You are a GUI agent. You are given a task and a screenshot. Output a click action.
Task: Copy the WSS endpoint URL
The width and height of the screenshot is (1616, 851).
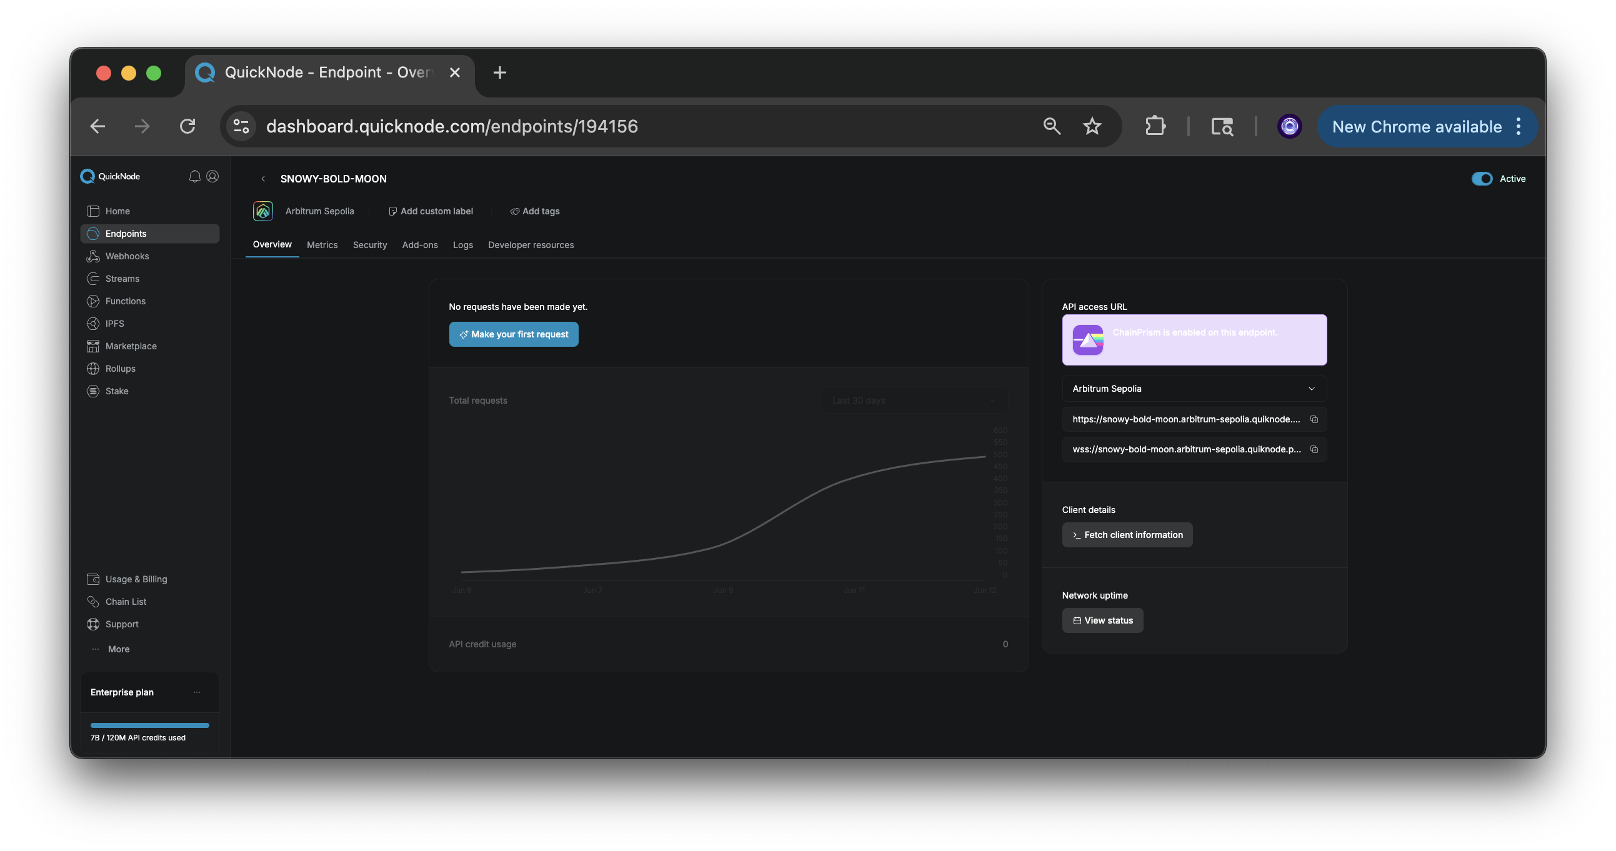click(x=1315, y=449)
